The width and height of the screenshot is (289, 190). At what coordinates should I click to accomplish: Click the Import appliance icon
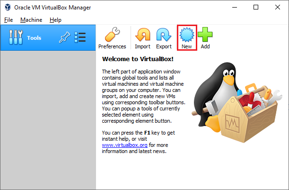142,35
